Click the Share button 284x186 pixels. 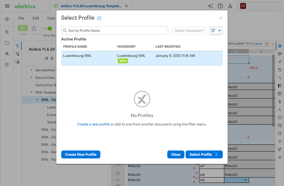point(34,30)
